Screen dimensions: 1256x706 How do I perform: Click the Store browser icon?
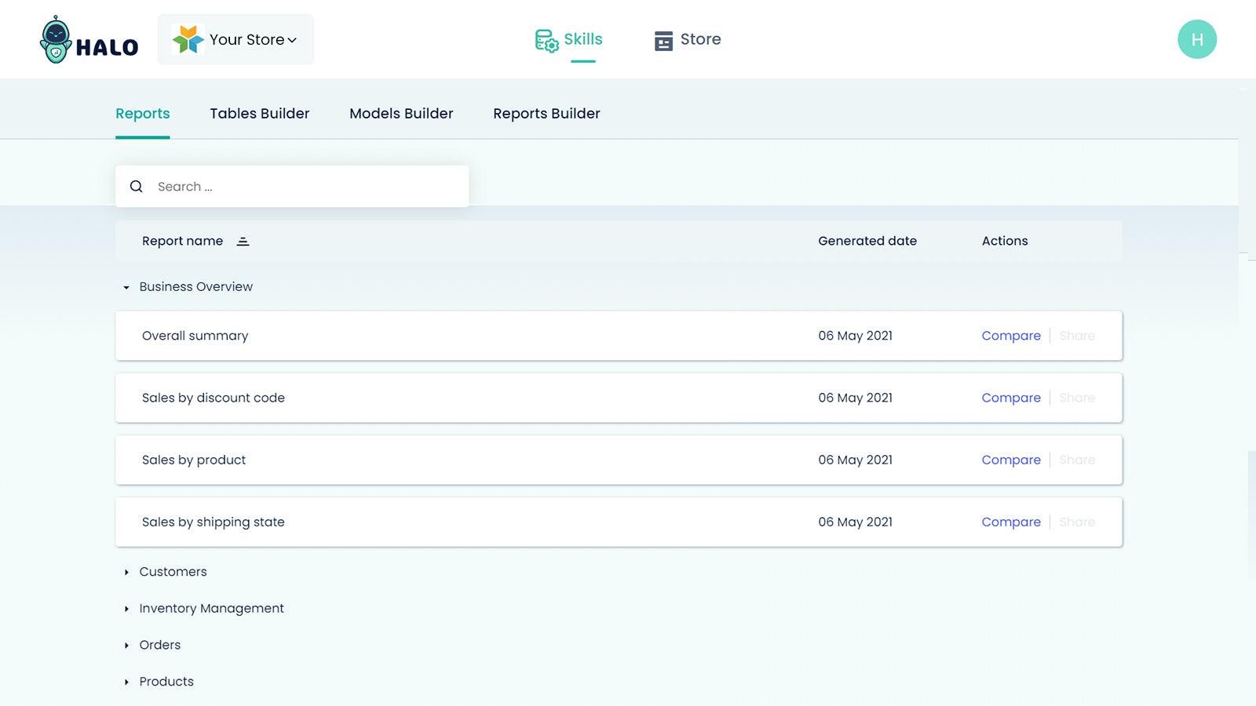(663, 39)
